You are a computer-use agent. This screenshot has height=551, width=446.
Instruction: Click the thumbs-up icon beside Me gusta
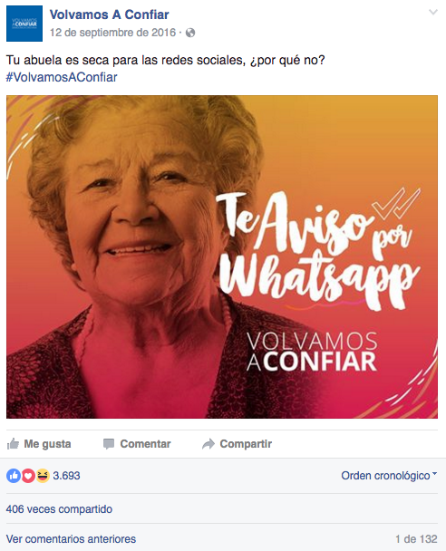13,444
